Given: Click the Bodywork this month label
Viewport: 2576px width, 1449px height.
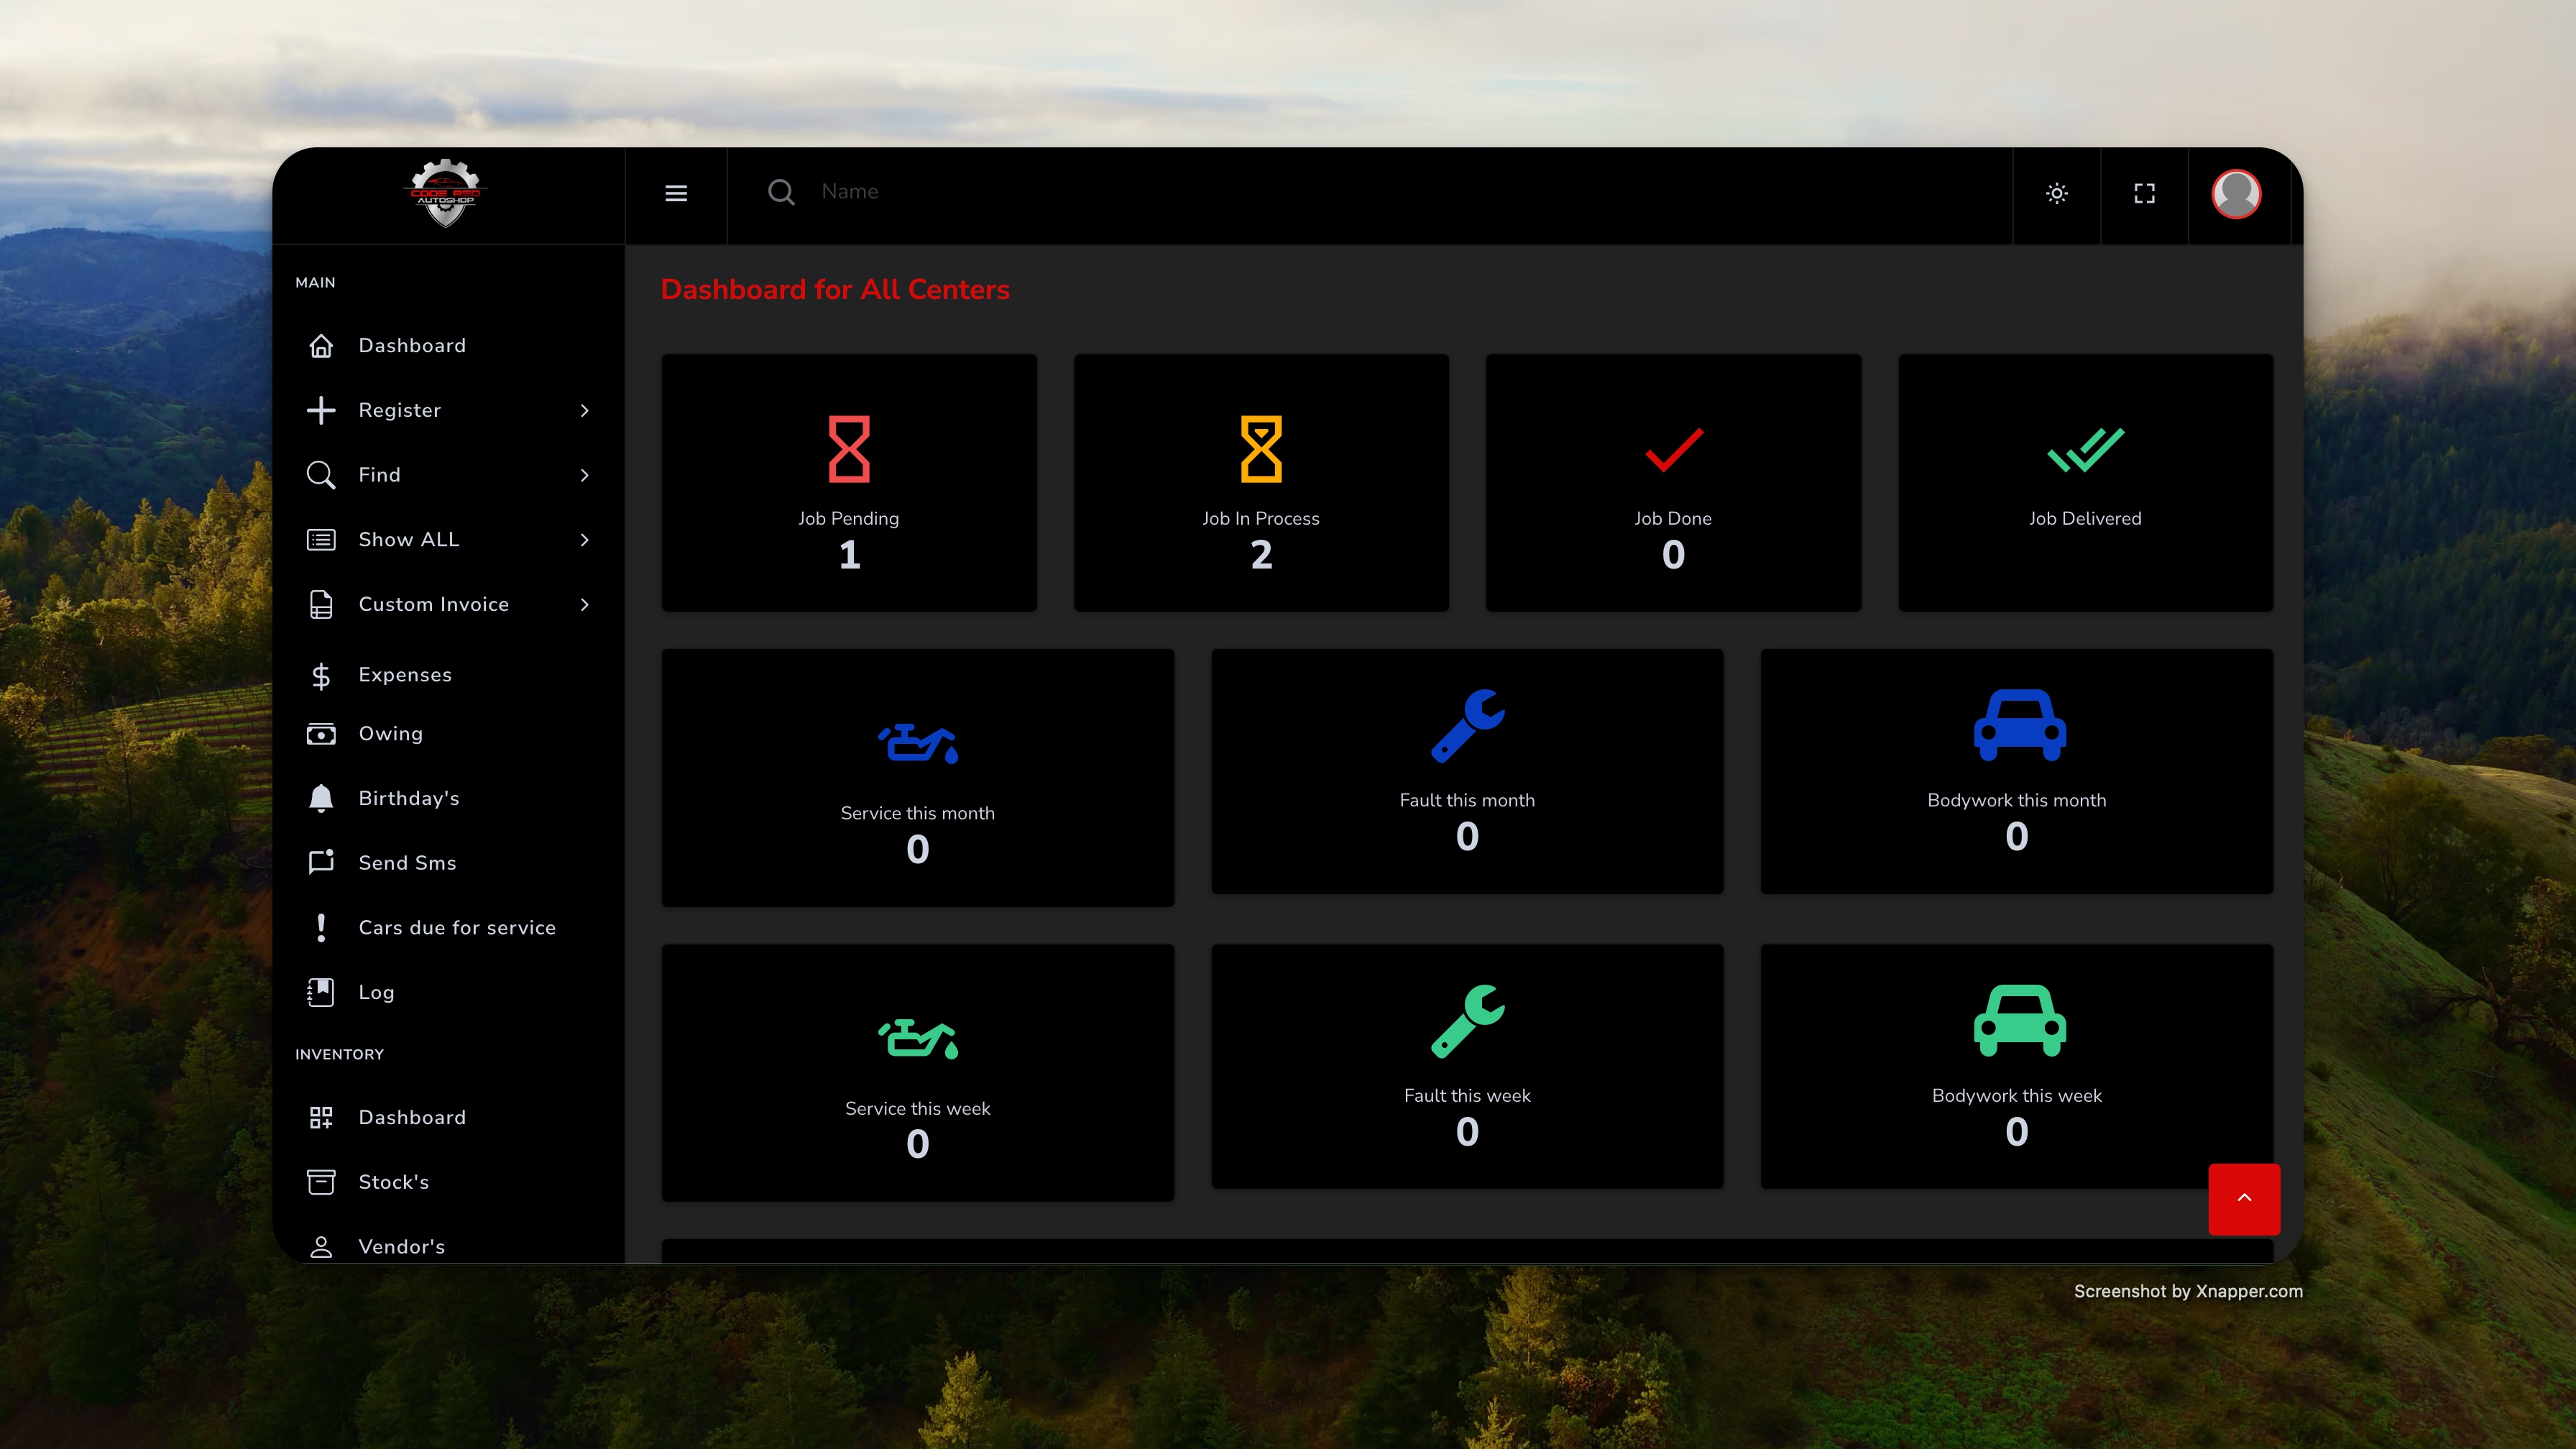Looking at the screenshot, I should click(2016, 800).
